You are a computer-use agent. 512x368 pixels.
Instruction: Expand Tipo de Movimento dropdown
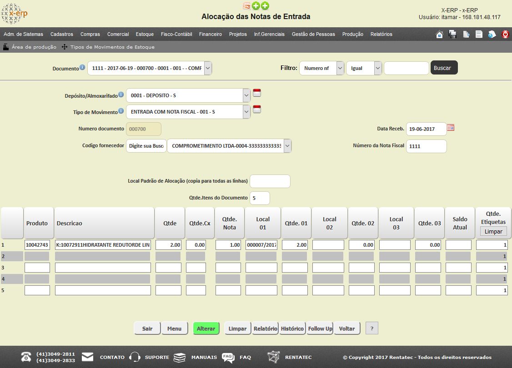(x=246, y=112)
